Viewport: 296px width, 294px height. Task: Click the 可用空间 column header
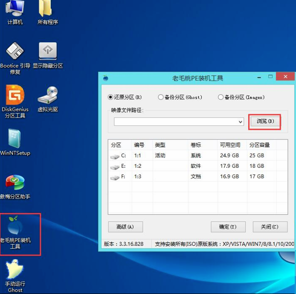(x=231, y=145)
